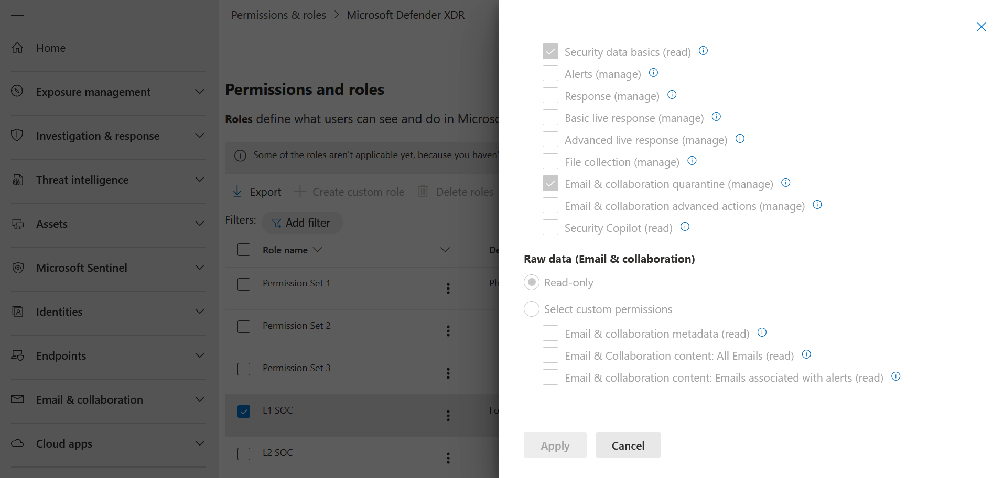This screenshot has width=1004, height=478.
Task: Select the Threat intelligence sidebar icon
Action: pos(18,180)
